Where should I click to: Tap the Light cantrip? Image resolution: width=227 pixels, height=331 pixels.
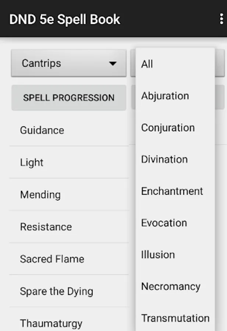(x=69, y=163)
